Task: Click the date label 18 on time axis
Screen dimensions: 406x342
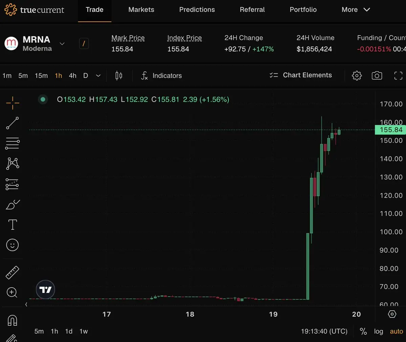Action: 190,314
